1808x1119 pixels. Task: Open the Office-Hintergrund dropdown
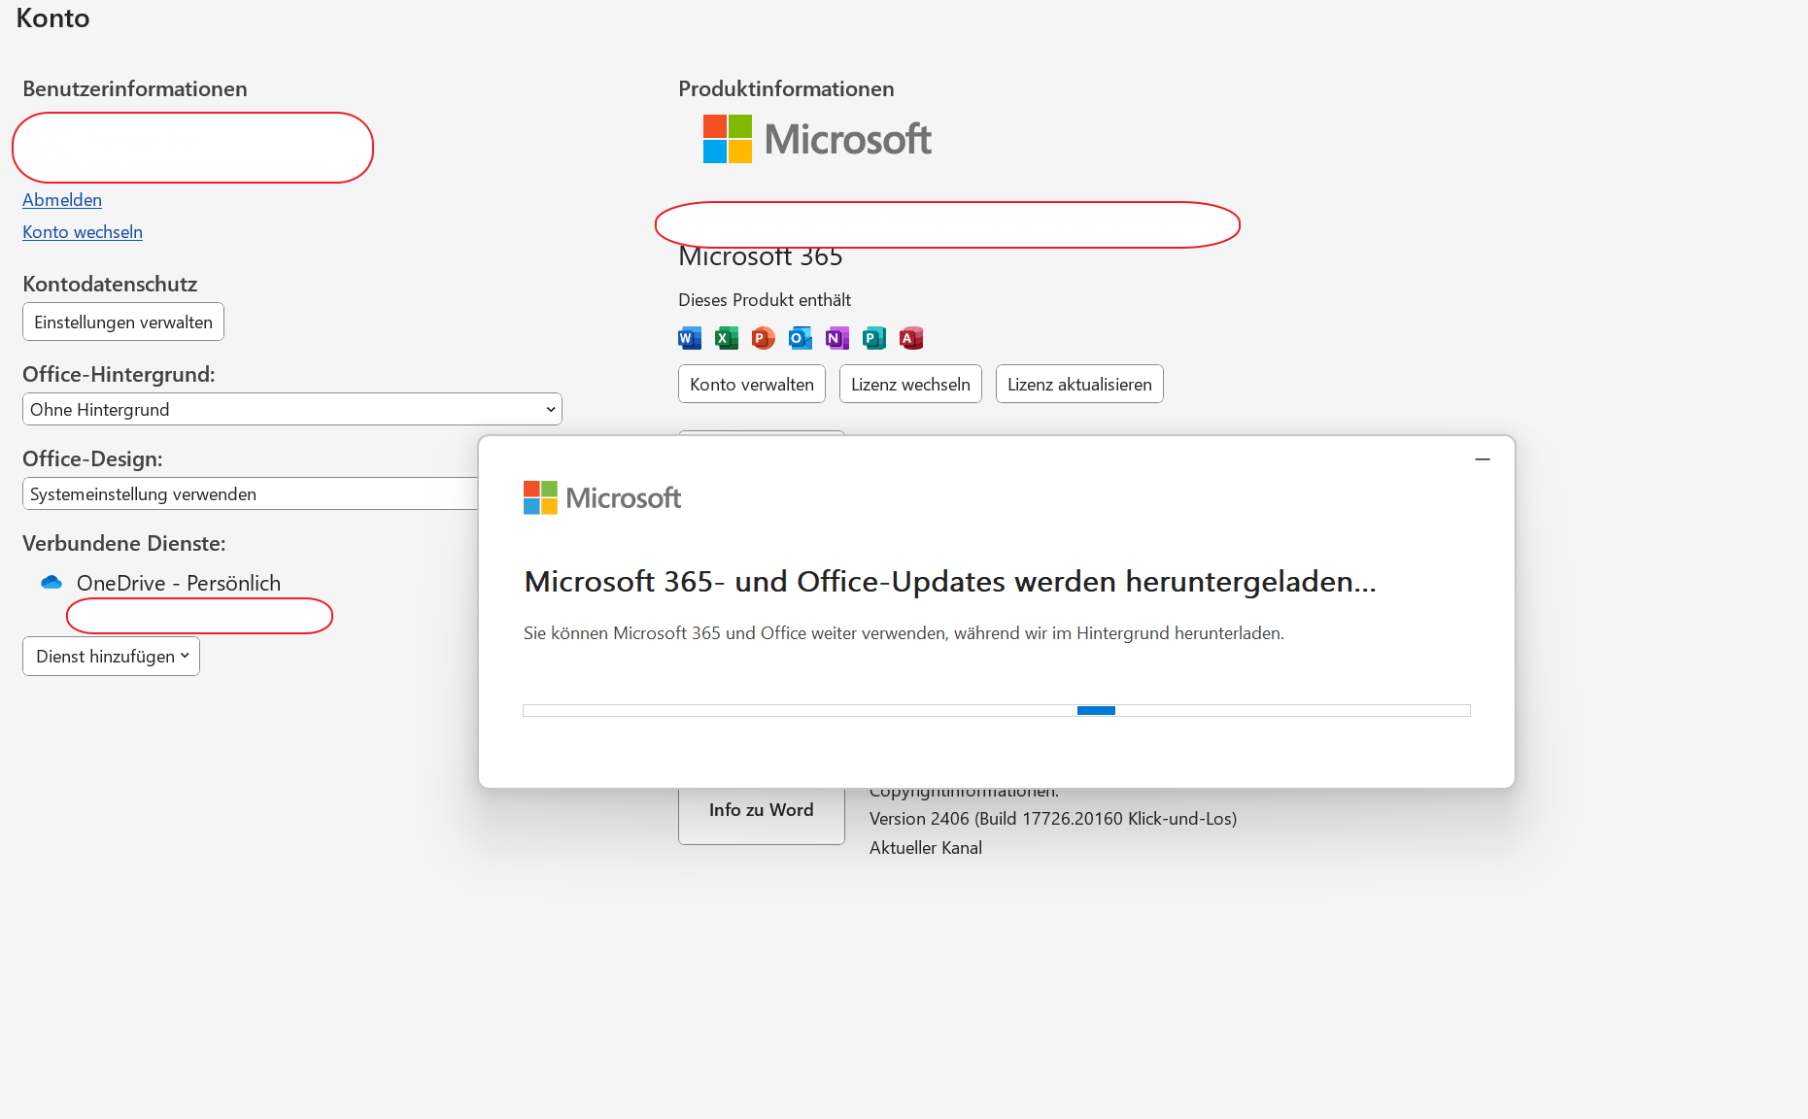pyautogui.click(x=292, y=410)
